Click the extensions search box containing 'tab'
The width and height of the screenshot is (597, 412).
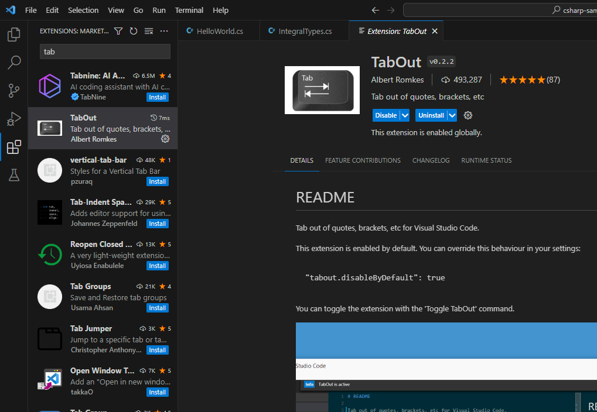click(x=105, y=51)
